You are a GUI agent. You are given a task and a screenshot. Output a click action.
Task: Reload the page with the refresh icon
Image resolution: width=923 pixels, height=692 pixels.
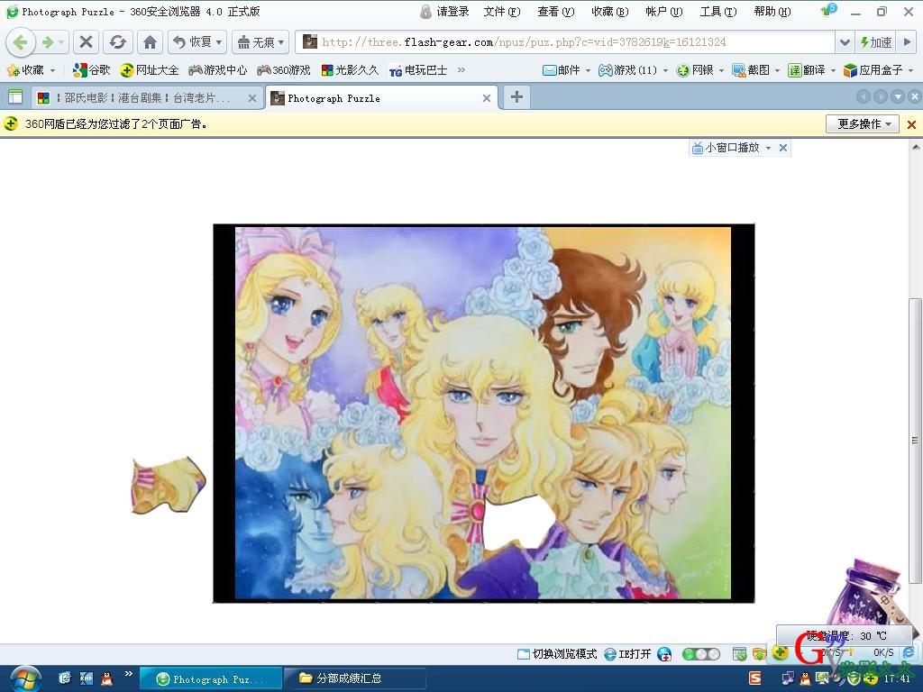(117, 42)
